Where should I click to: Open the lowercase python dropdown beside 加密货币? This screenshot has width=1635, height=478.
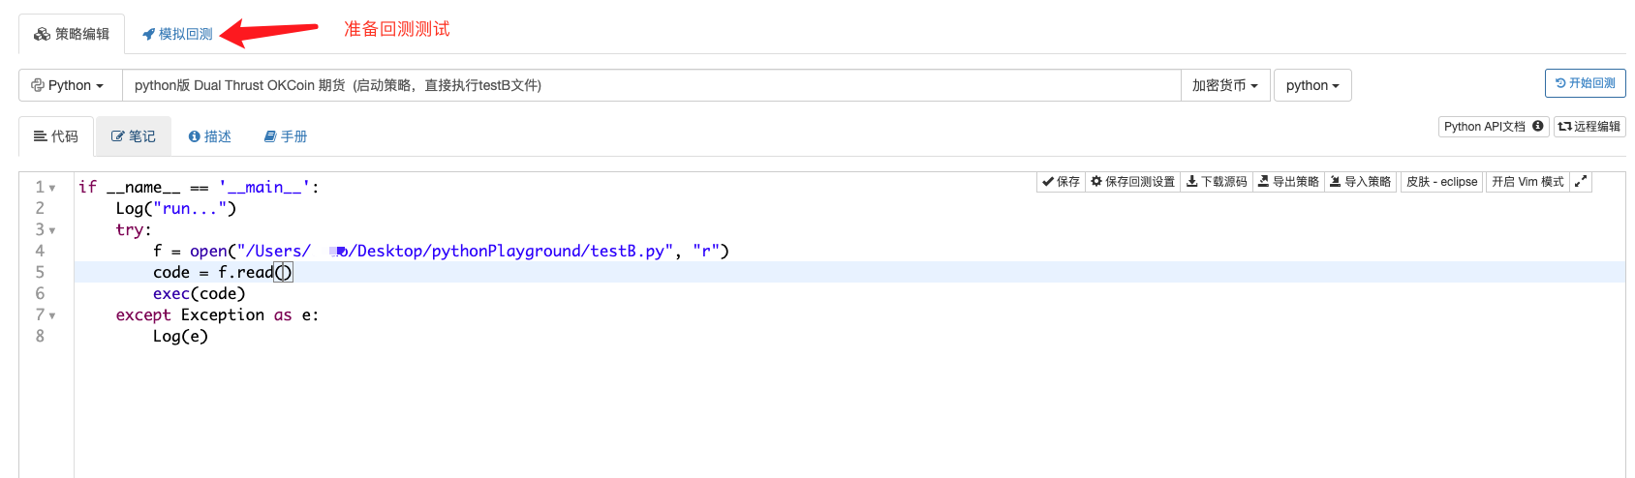[x=1311, y=85]
